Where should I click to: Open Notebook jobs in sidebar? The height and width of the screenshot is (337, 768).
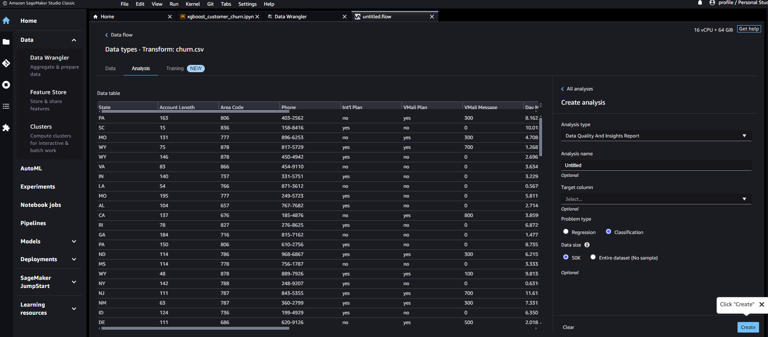tap(41, 205)
